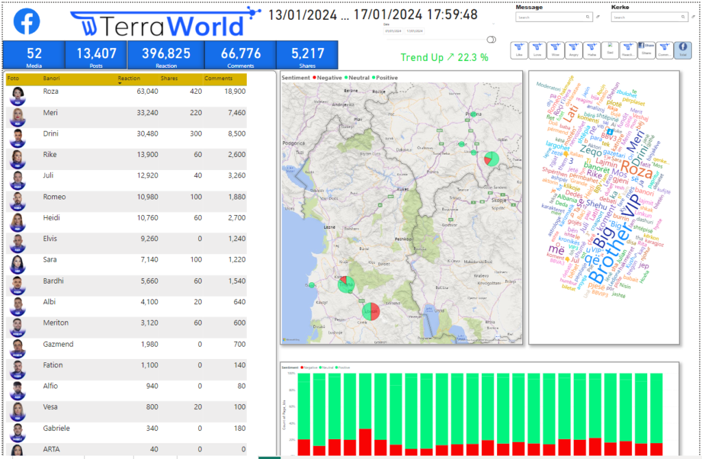This screenshot has height=459, width=702.
Task: Click the 13,407 Posts summary card
Action: (96, 55)
